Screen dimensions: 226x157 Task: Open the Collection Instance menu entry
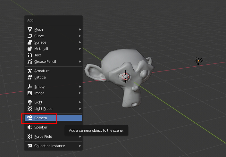coord(54,146)
